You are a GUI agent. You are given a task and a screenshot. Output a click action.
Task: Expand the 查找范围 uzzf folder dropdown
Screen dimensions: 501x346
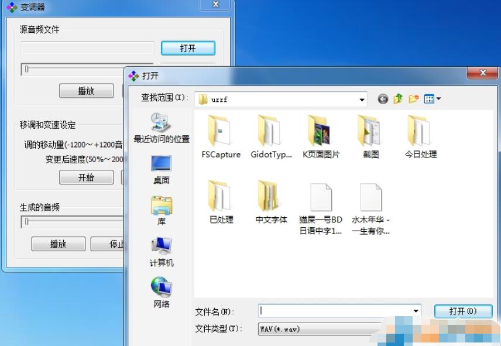[x=362, y=100]
